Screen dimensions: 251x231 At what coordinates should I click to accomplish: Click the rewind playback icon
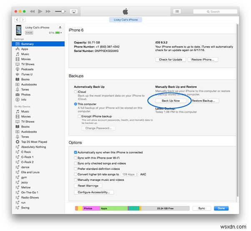pos(33,11)
